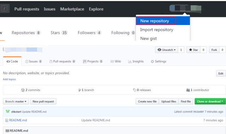
Task: Click the stargazers count next to Star
Action: click(x=203, y=50)
